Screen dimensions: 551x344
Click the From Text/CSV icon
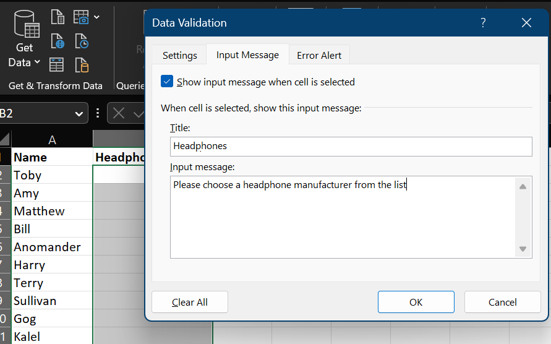pyautogui.click(x=58, y=17)
